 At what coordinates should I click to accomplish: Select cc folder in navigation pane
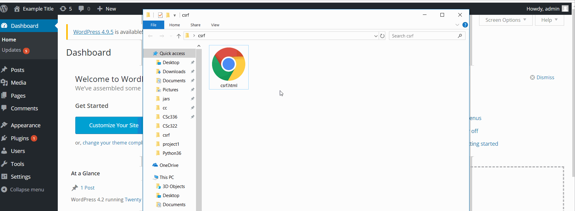165,108
